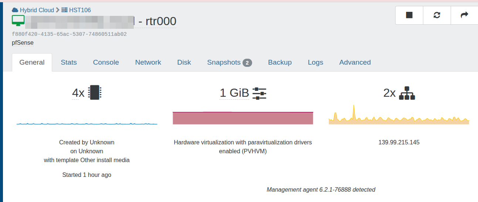The height and width of the screenshot is (202, 478).
Task: Switch to the Console tab
Action: coord(106,62)
